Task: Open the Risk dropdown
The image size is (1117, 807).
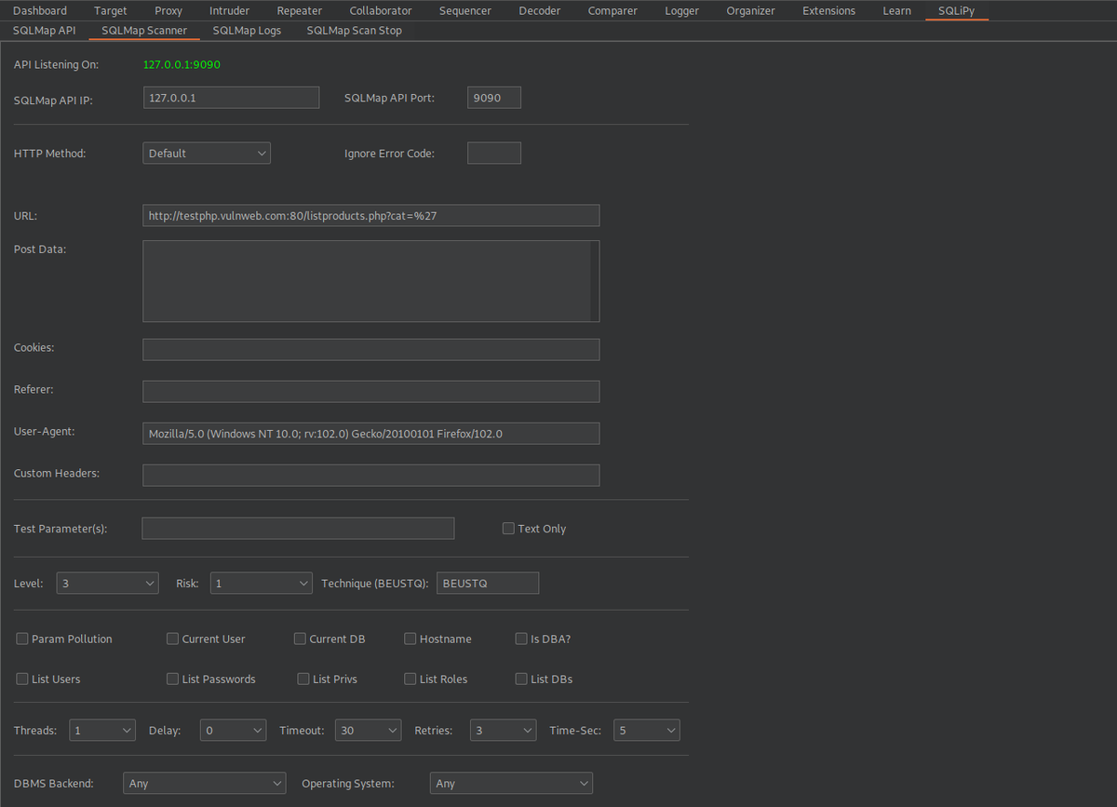Action: point(261,584)
